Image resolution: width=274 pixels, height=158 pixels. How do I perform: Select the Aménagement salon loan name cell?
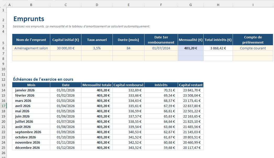pos(31,48)
